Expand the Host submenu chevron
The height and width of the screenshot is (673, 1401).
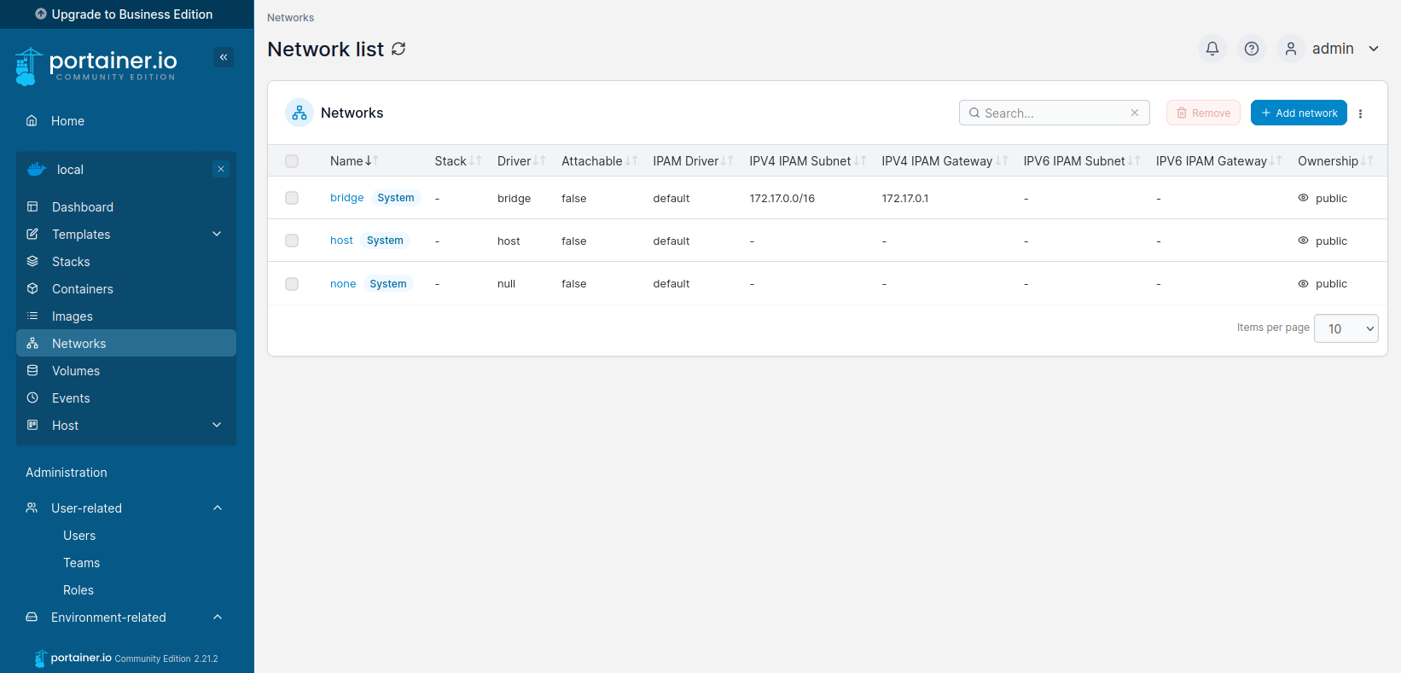coord(217,425)
